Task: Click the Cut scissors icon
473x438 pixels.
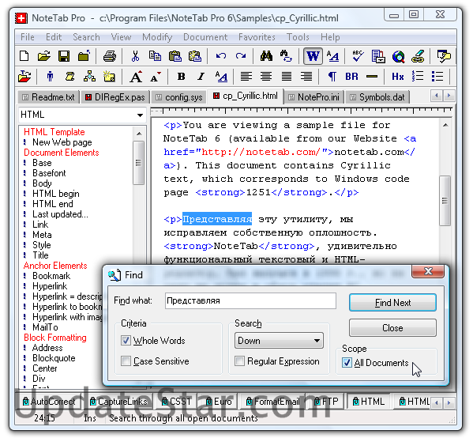Action: tap(136, 56)
